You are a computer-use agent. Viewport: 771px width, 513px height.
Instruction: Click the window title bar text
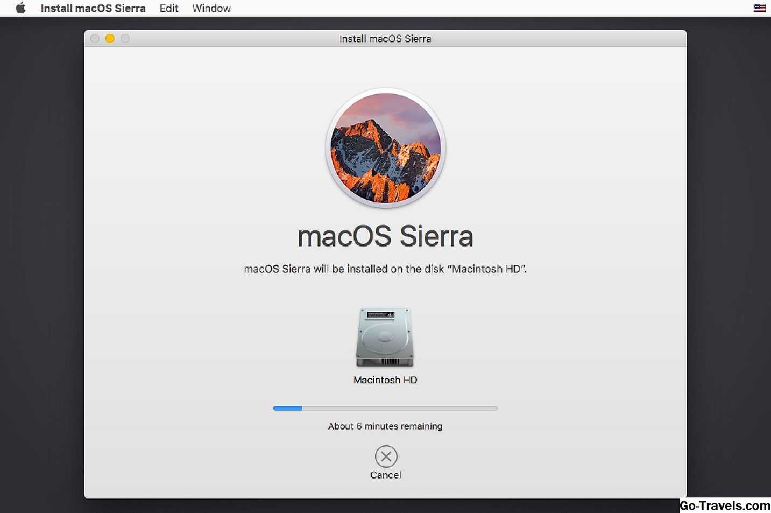click(385, 39)
